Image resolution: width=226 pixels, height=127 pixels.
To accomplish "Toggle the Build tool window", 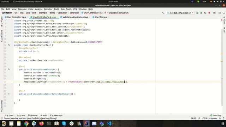I will (43, 115).
